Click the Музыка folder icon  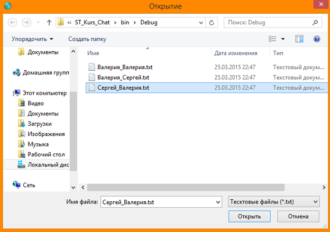pos(22,144)
